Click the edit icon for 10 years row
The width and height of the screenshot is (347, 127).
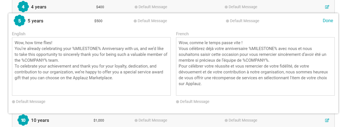pyautogui.click(x=327, y=120)
